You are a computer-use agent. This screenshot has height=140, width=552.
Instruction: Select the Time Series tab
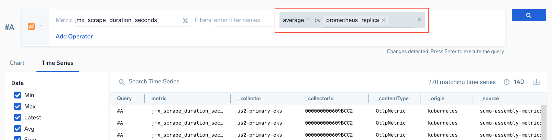pos(57,63)
